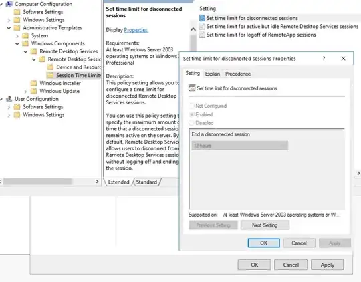Click the Windows Installer folder icon
The width and height of the screenshot is (361, 282).
click(33, 83)
